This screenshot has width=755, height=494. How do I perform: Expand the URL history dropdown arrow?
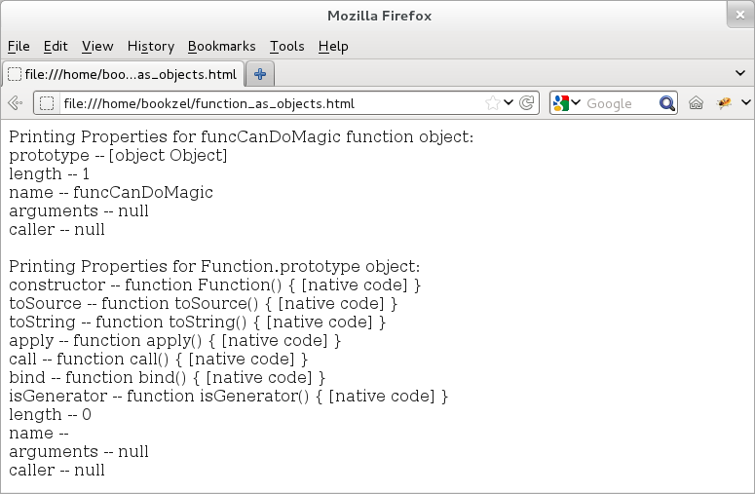509,103
